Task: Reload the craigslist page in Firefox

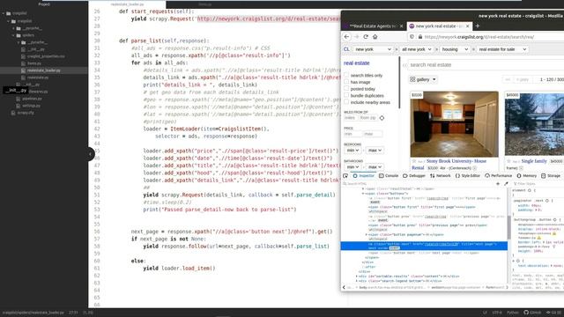Action: pos(366,37)
